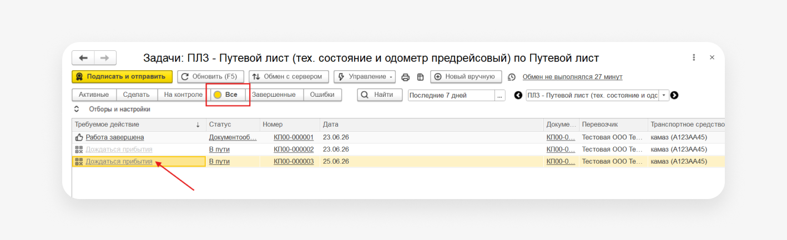
Task: Expand Отборы и настройки section
Action: pos(113,109)
